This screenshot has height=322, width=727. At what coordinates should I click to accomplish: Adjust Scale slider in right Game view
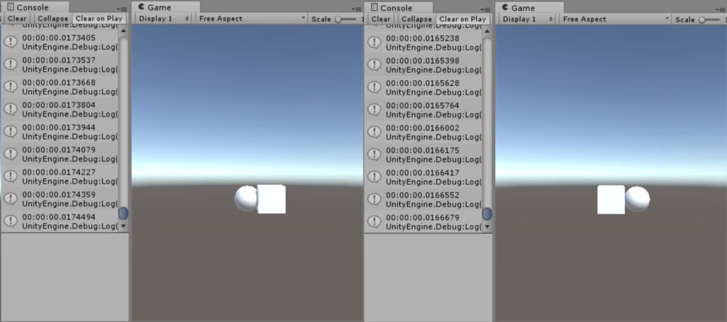[x=709, y=19]
